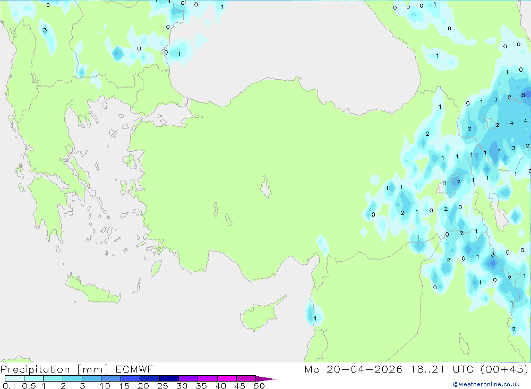Screen dimensions: 531x389
Task: Click the 'Precipitation [mm]' title text
Action: tap(54, 369)
